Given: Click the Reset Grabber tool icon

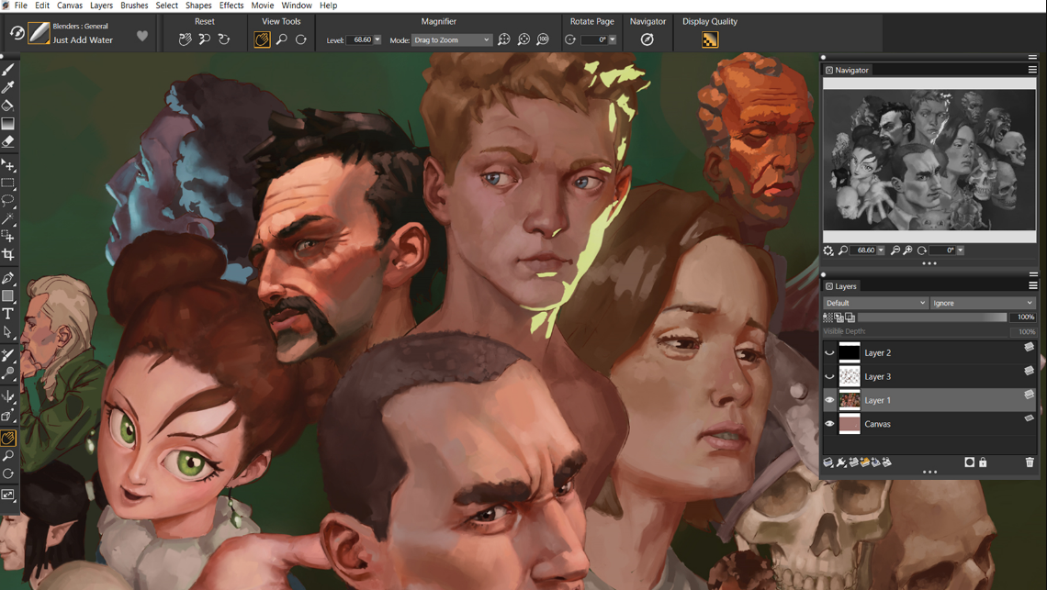Looking at the screenshot, I should (185, 39).
